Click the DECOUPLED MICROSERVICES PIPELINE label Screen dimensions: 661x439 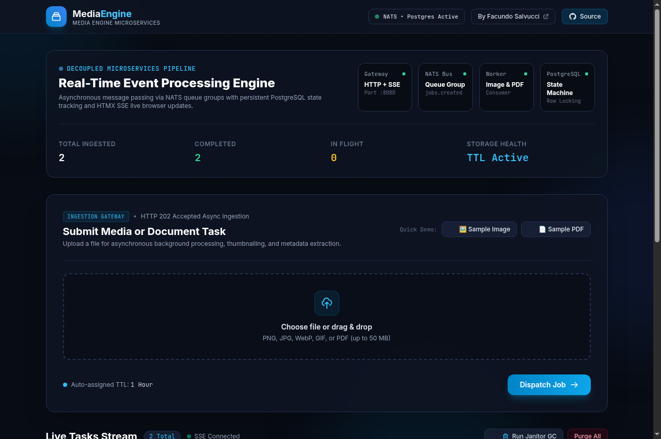coord(131,69)
